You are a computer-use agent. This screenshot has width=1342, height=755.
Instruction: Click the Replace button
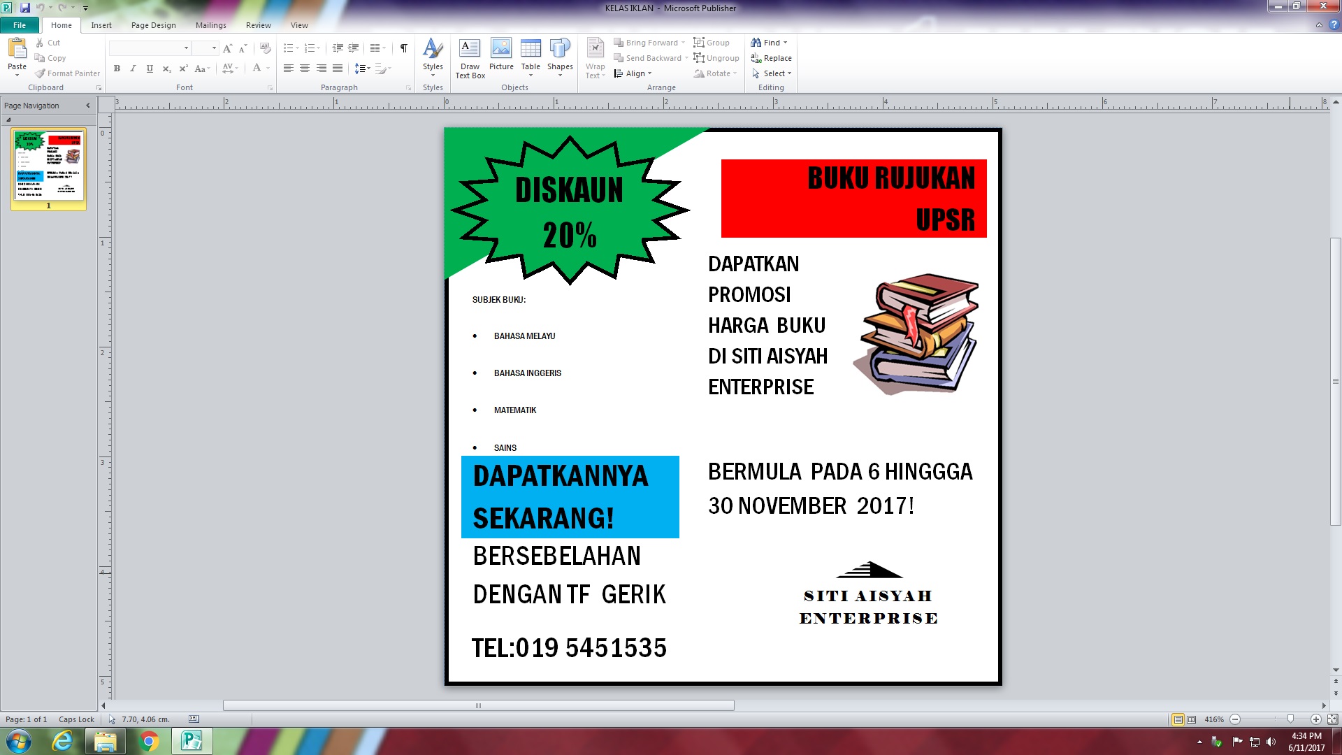point(772,58)
